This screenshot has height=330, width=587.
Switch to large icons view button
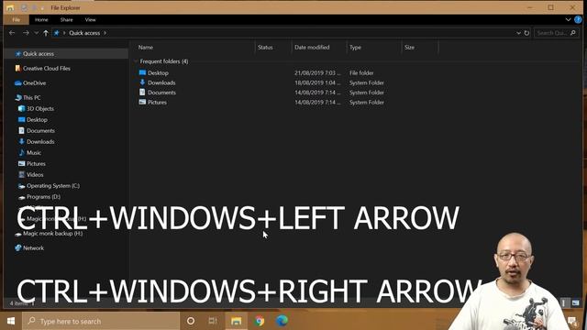pos(576,303)
